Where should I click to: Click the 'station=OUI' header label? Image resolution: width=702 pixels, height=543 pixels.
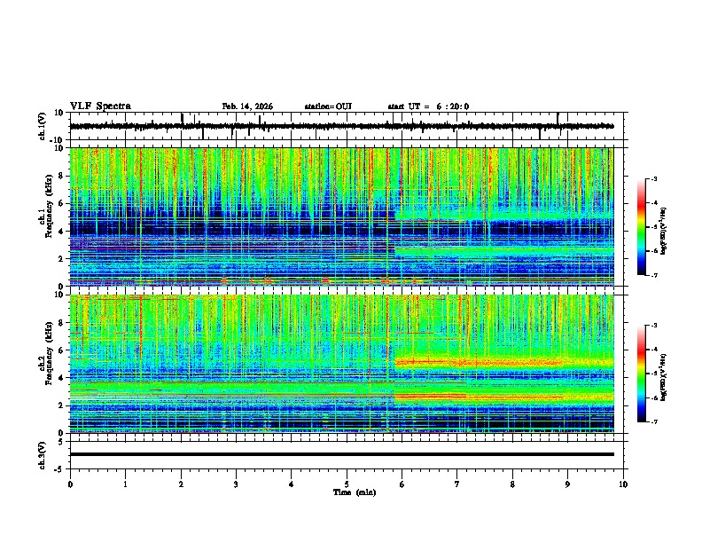click(328, 106)
